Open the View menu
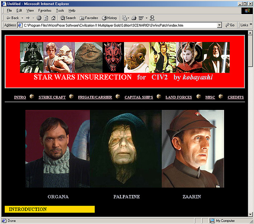254x224 pixels. pyautogui.click(x=30, y=10)
